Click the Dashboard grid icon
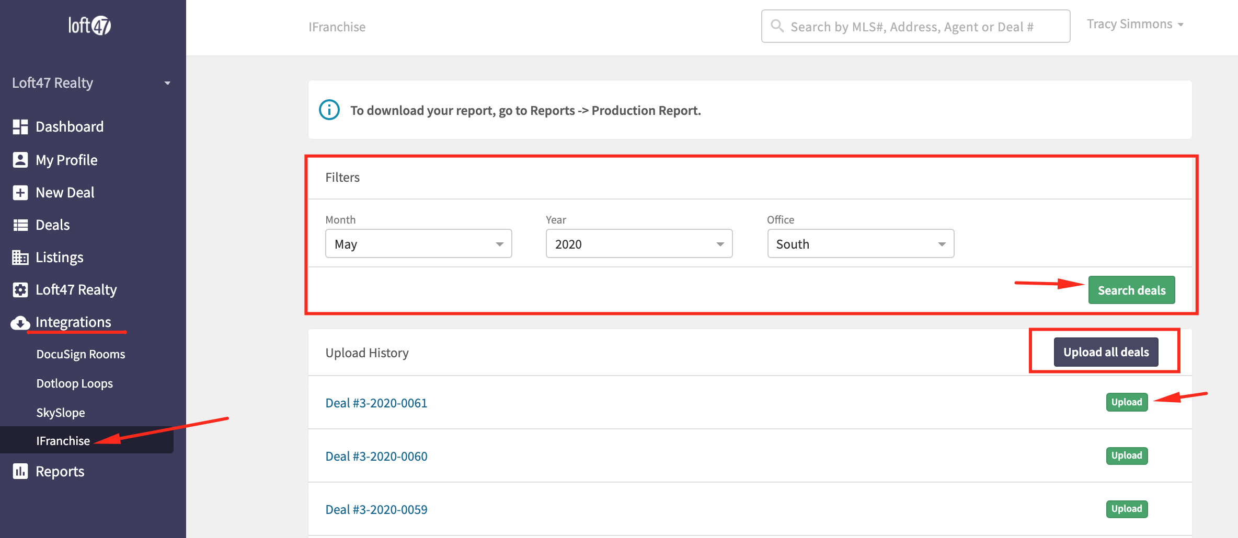 pyautogui.click(x=20, y=127)
